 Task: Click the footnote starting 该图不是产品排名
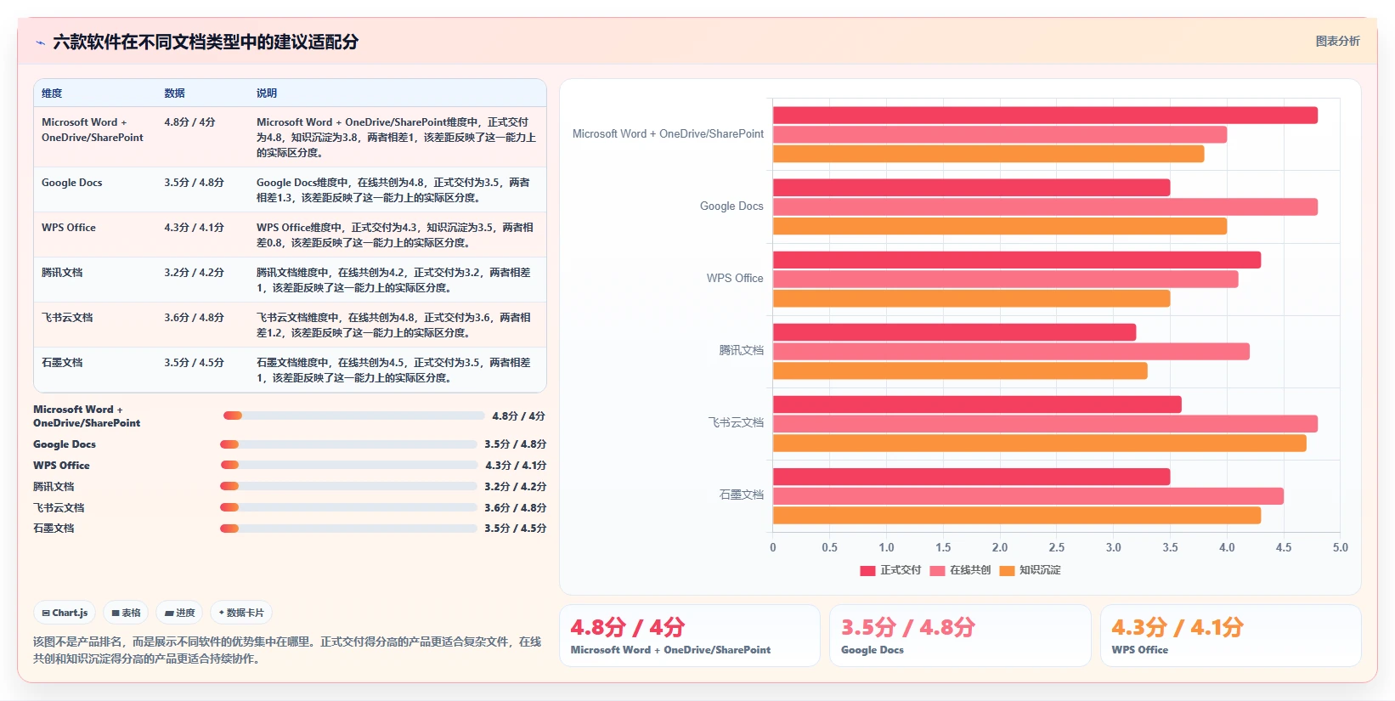tap(287, 650)
